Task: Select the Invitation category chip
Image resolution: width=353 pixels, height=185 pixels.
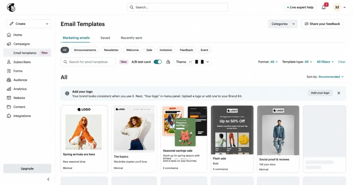Action: (166, 50)
